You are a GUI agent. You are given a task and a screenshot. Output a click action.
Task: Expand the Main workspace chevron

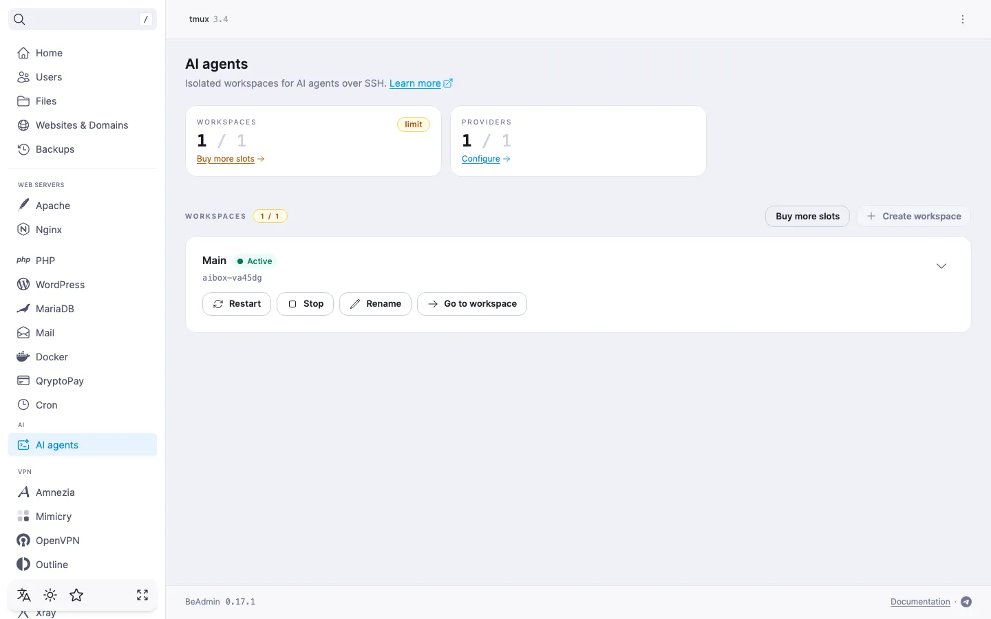tap(941, 266)
